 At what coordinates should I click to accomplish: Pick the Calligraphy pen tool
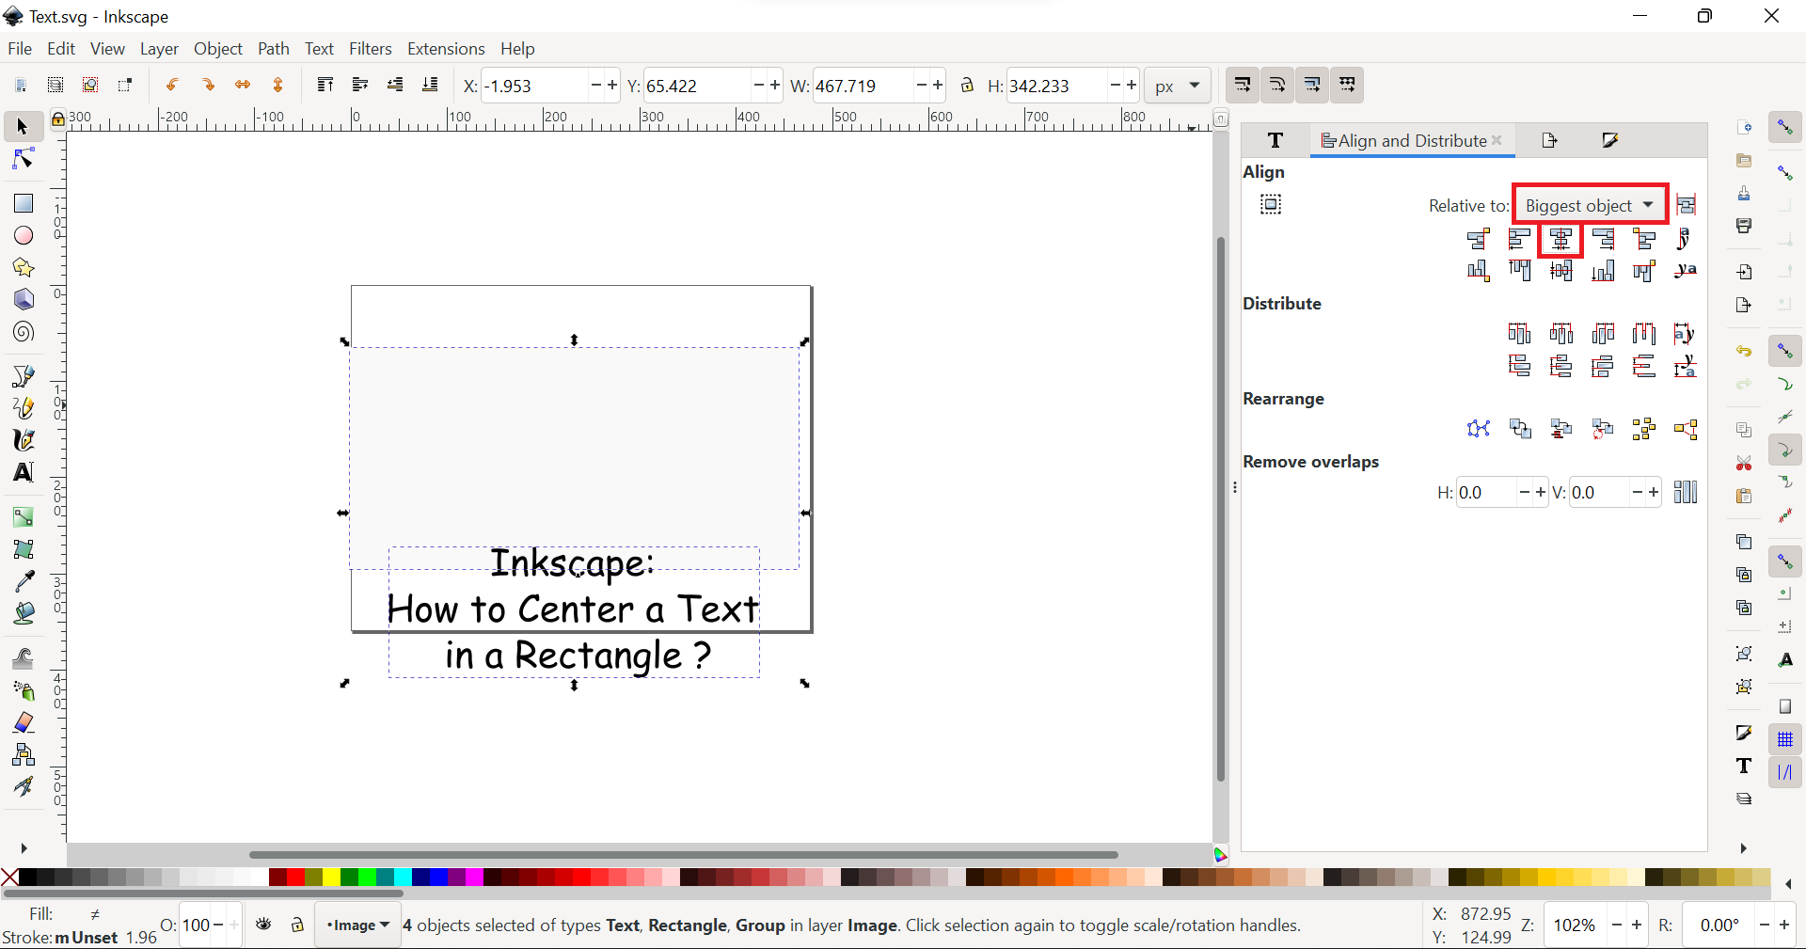(23, 440)
